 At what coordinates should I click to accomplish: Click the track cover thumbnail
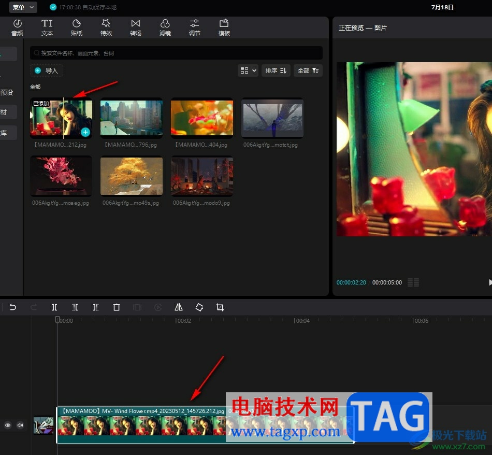pyautogui.click(x=44, y=425)
